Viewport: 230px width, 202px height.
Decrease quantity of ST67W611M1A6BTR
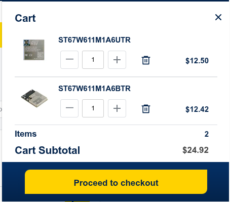pyautogui.click(x=69, y=108)
